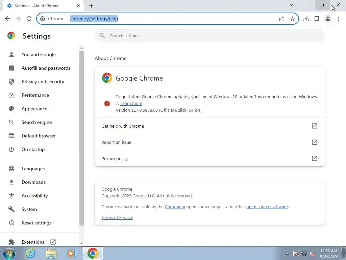
Task: Click the Version 117.0.5938.63 text
Action: pyautogui.click(x=158, y=110)
